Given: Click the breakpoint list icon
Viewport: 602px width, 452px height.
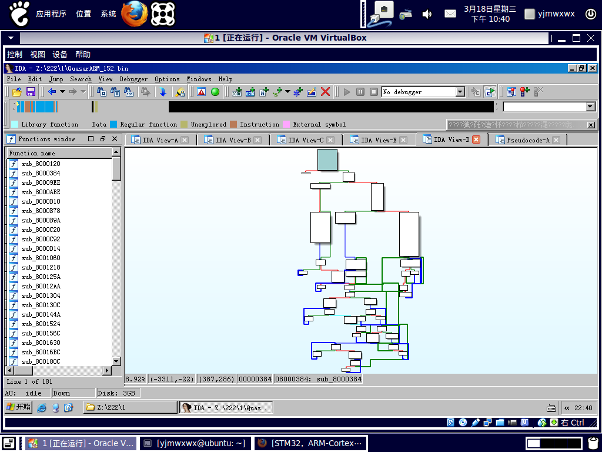Looking at the screenshot, I should click(511, 92).
